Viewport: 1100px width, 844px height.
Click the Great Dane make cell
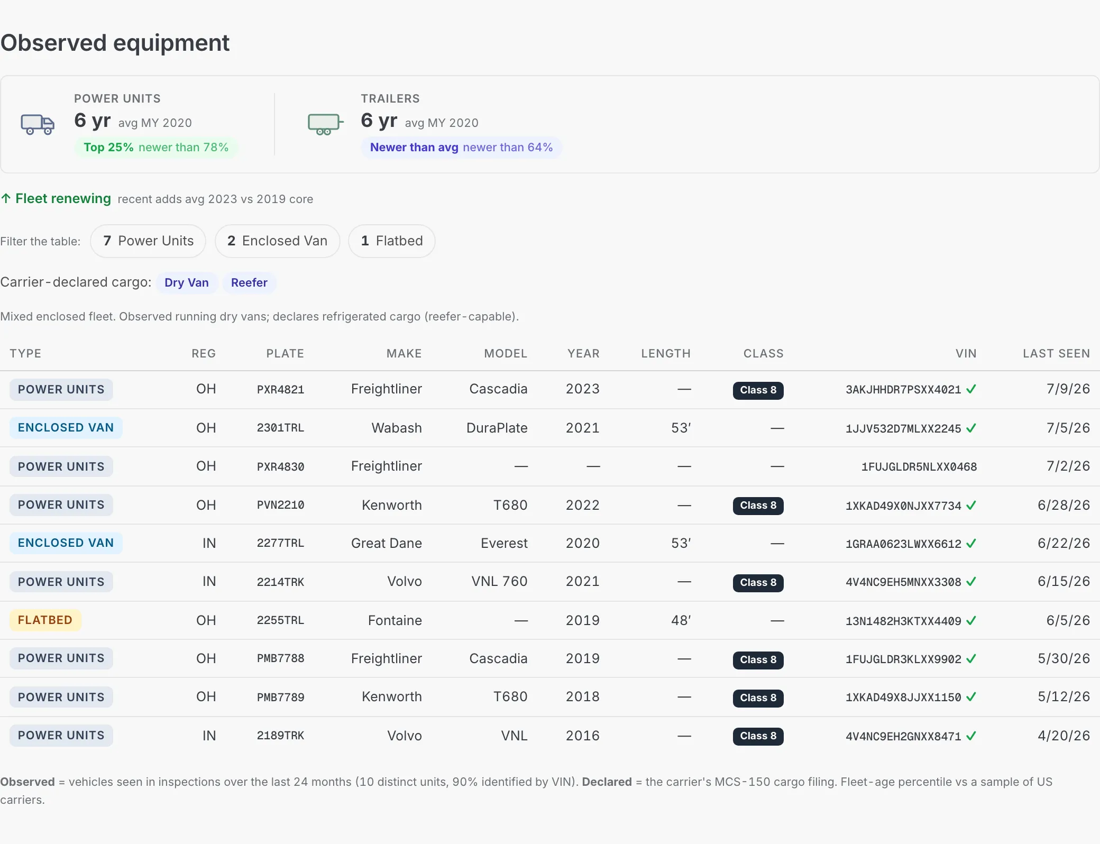[x=387, y=543]
